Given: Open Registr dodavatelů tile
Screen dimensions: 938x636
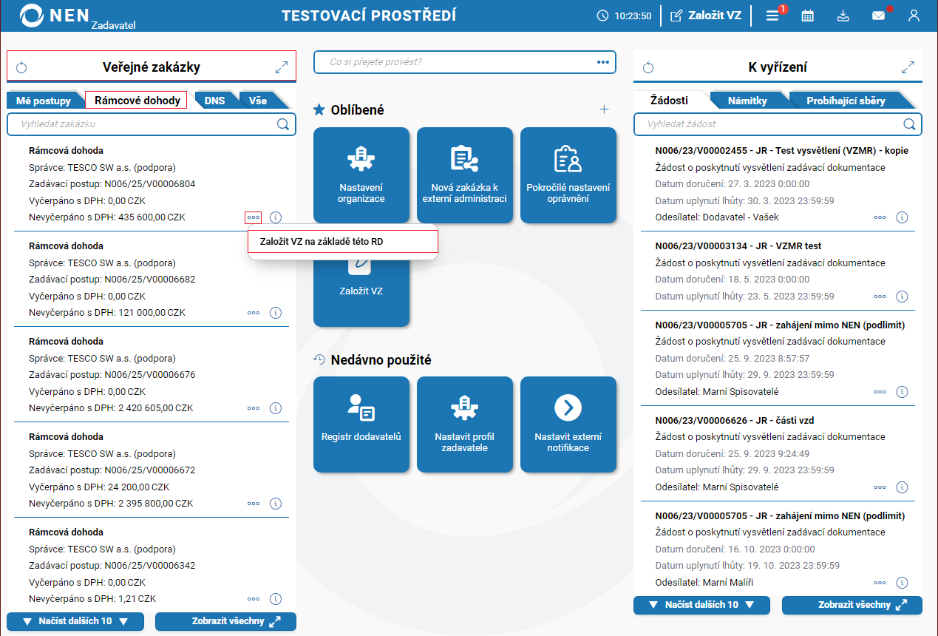Looking at the screenshot, I should (x=361, y=424).
